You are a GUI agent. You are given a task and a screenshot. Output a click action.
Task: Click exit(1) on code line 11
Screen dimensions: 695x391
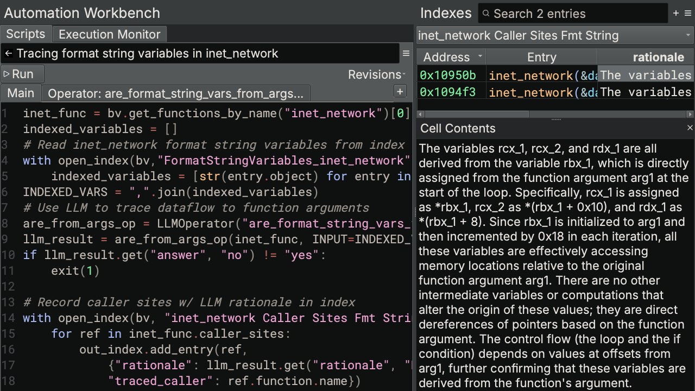pyautogui.click(x=75, y=270)
